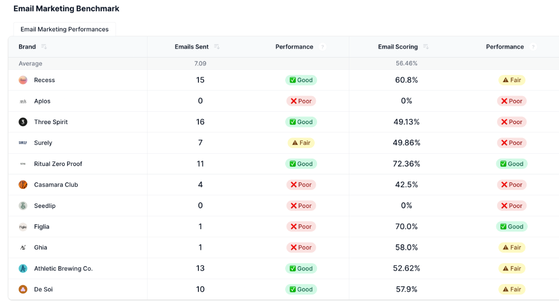Viewport: 559px width, 308px height.
Task: Select the Seedlip brand name
Action: [x=45, y=206]
